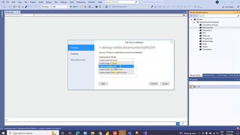The height and width of the screenshot is (135, 240).
Task: Choose Impersonate Service Account option
Action: click(x=116, y=69)
